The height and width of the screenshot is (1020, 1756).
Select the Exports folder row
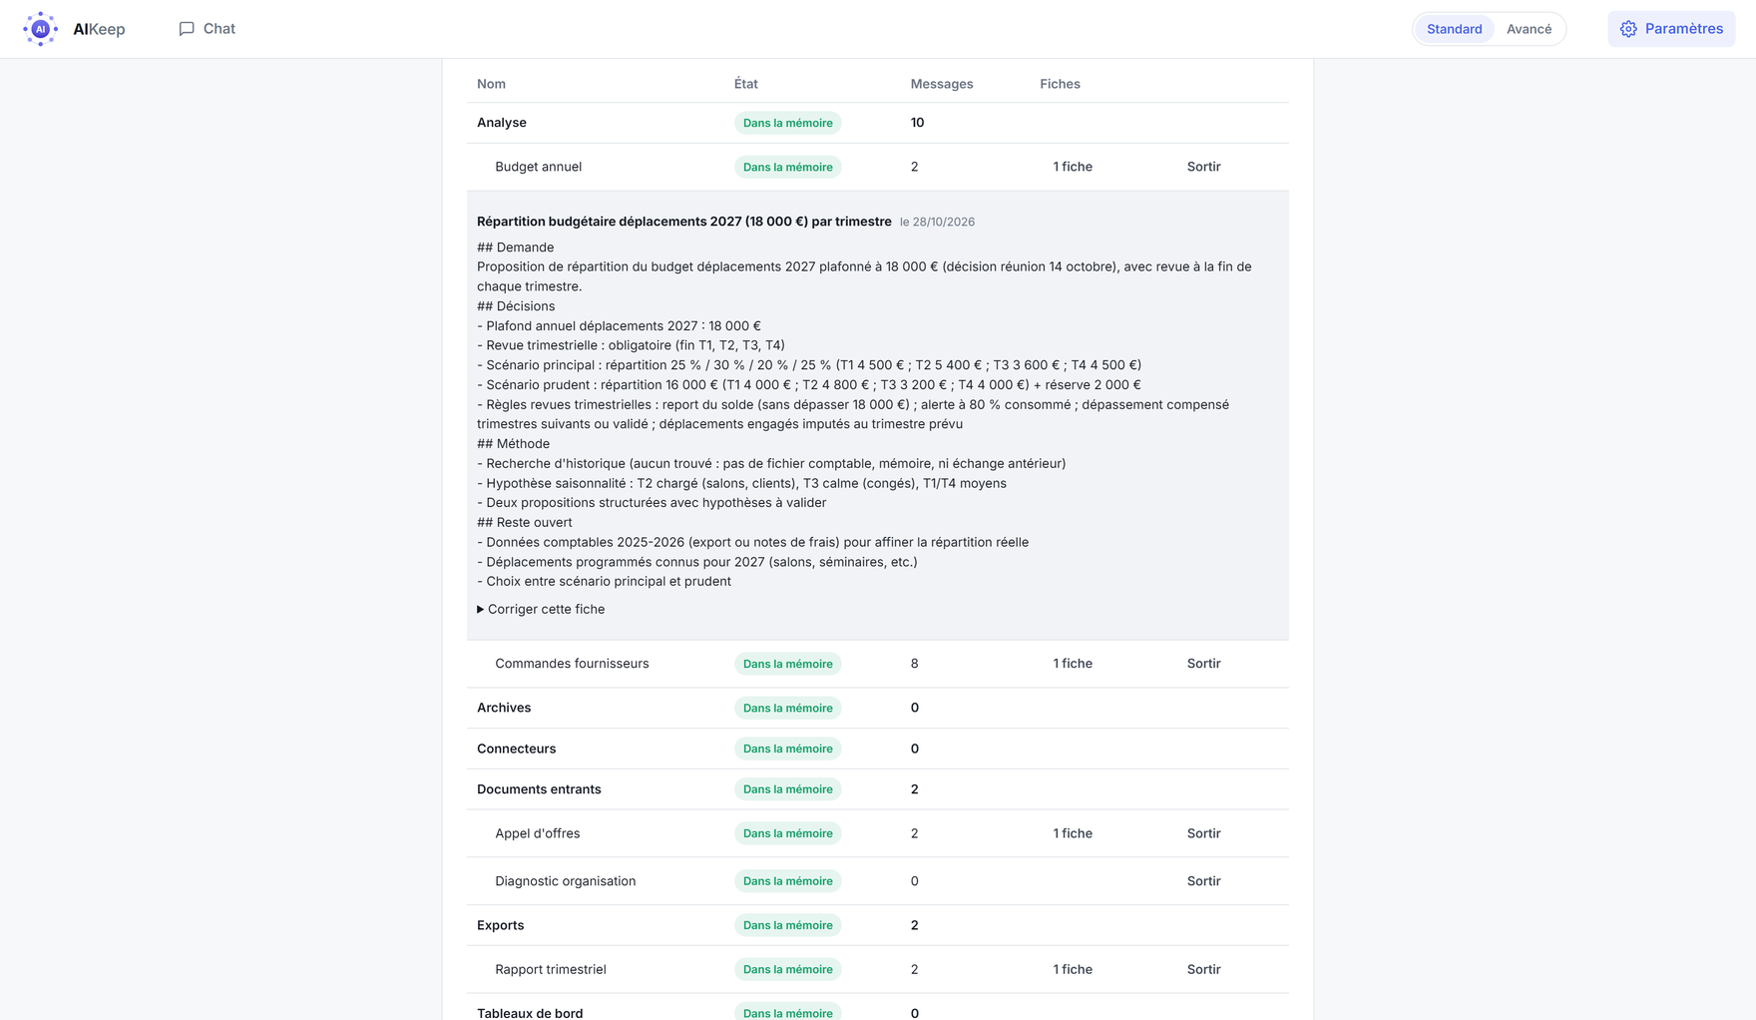point(878,925)
